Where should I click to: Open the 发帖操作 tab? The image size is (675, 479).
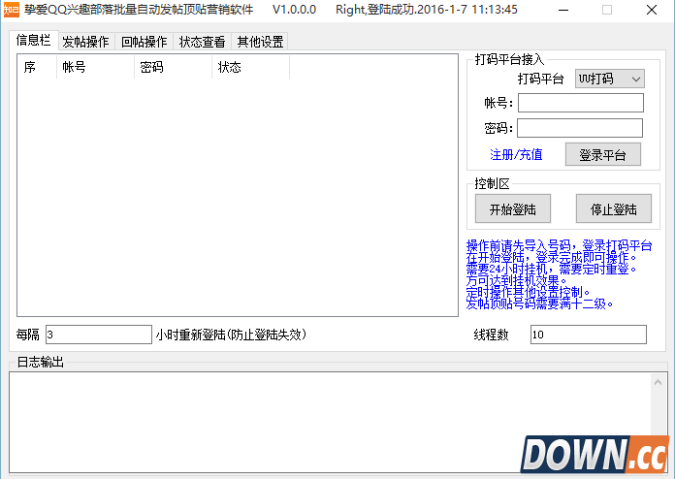[86, 42]
